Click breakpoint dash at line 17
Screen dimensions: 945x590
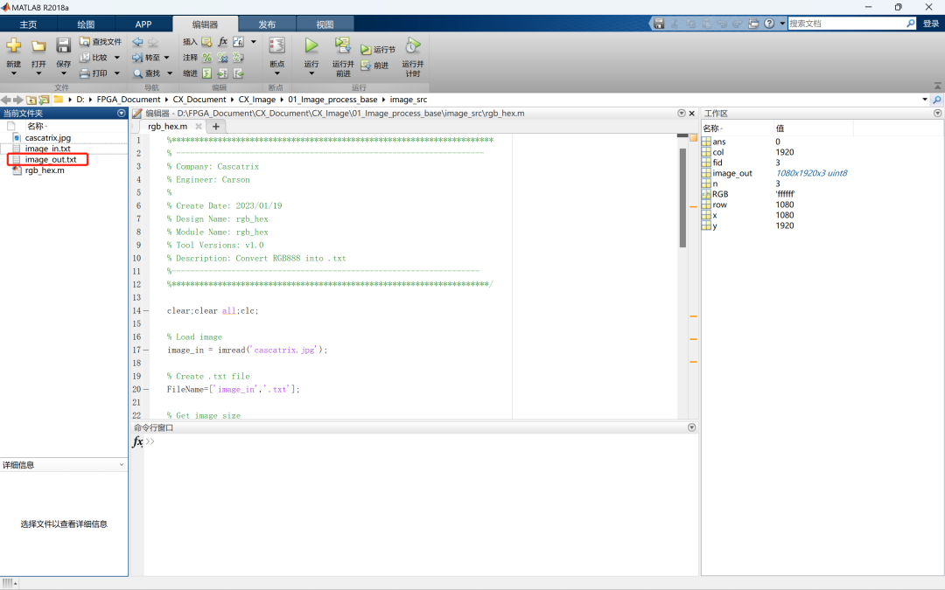[145, 350]
